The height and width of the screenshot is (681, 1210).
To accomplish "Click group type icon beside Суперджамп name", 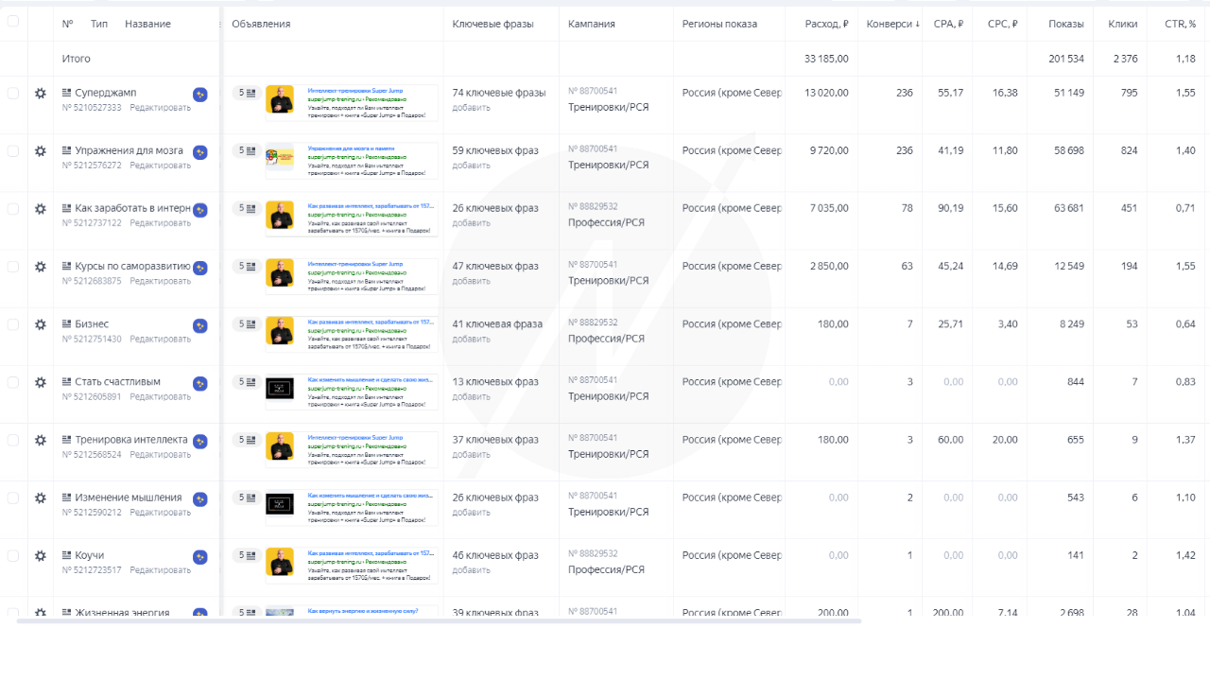I will (x=66, y=93).
